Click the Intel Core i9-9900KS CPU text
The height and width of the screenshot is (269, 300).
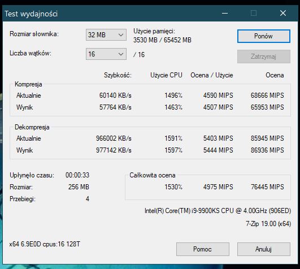coord(218,211)
